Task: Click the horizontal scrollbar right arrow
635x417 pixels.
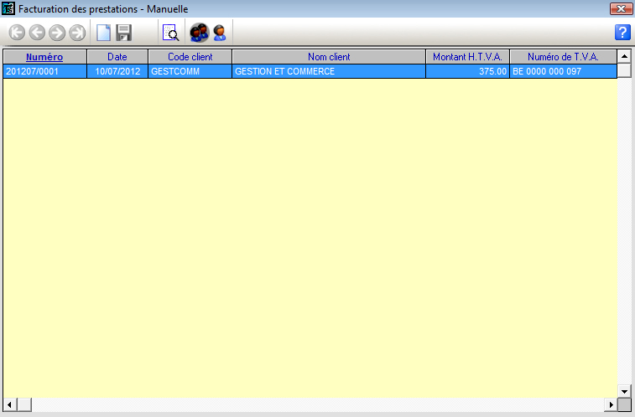Action: click(611, 404)
